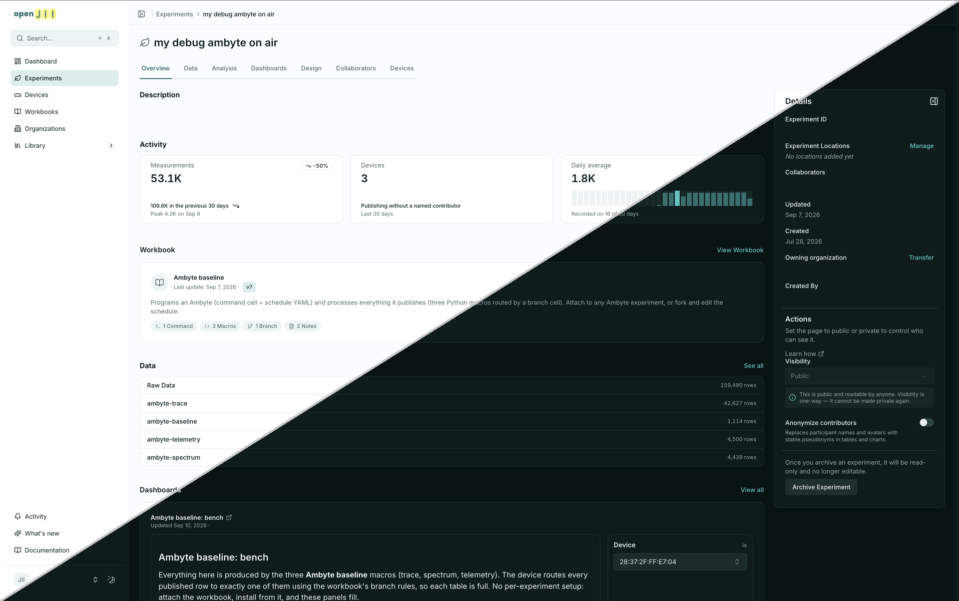Click the Archive Experiment button
The height and width of the screenshot is (601, 959).
pos(821,487)
